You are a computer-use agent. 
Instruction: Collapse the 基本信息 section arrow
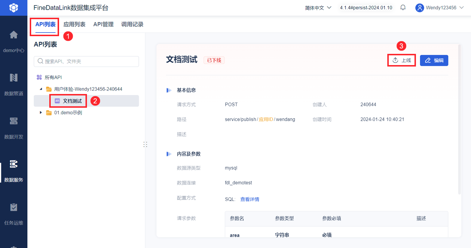[x=169, y=90]
